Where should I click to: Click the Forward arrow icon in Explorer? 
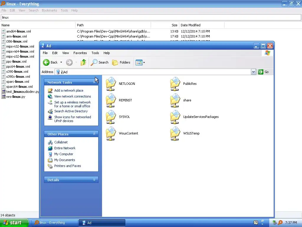[x=69, y=62]
